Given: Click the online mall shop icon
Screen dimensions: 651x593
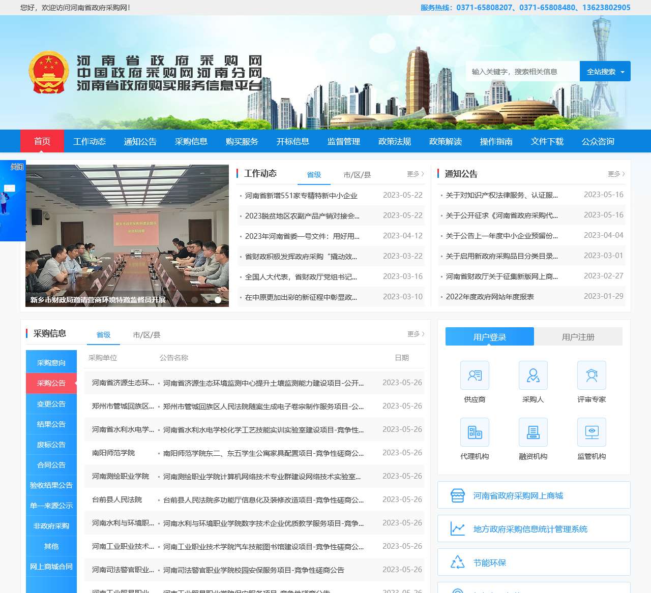Looking at the screenshot, I should pyautogui.click(x=458, y=495).
